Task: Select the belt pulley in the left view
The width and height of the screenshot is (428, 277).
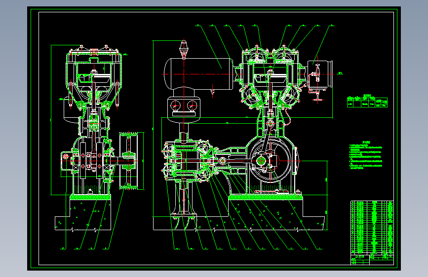Action: pos(128,161)
